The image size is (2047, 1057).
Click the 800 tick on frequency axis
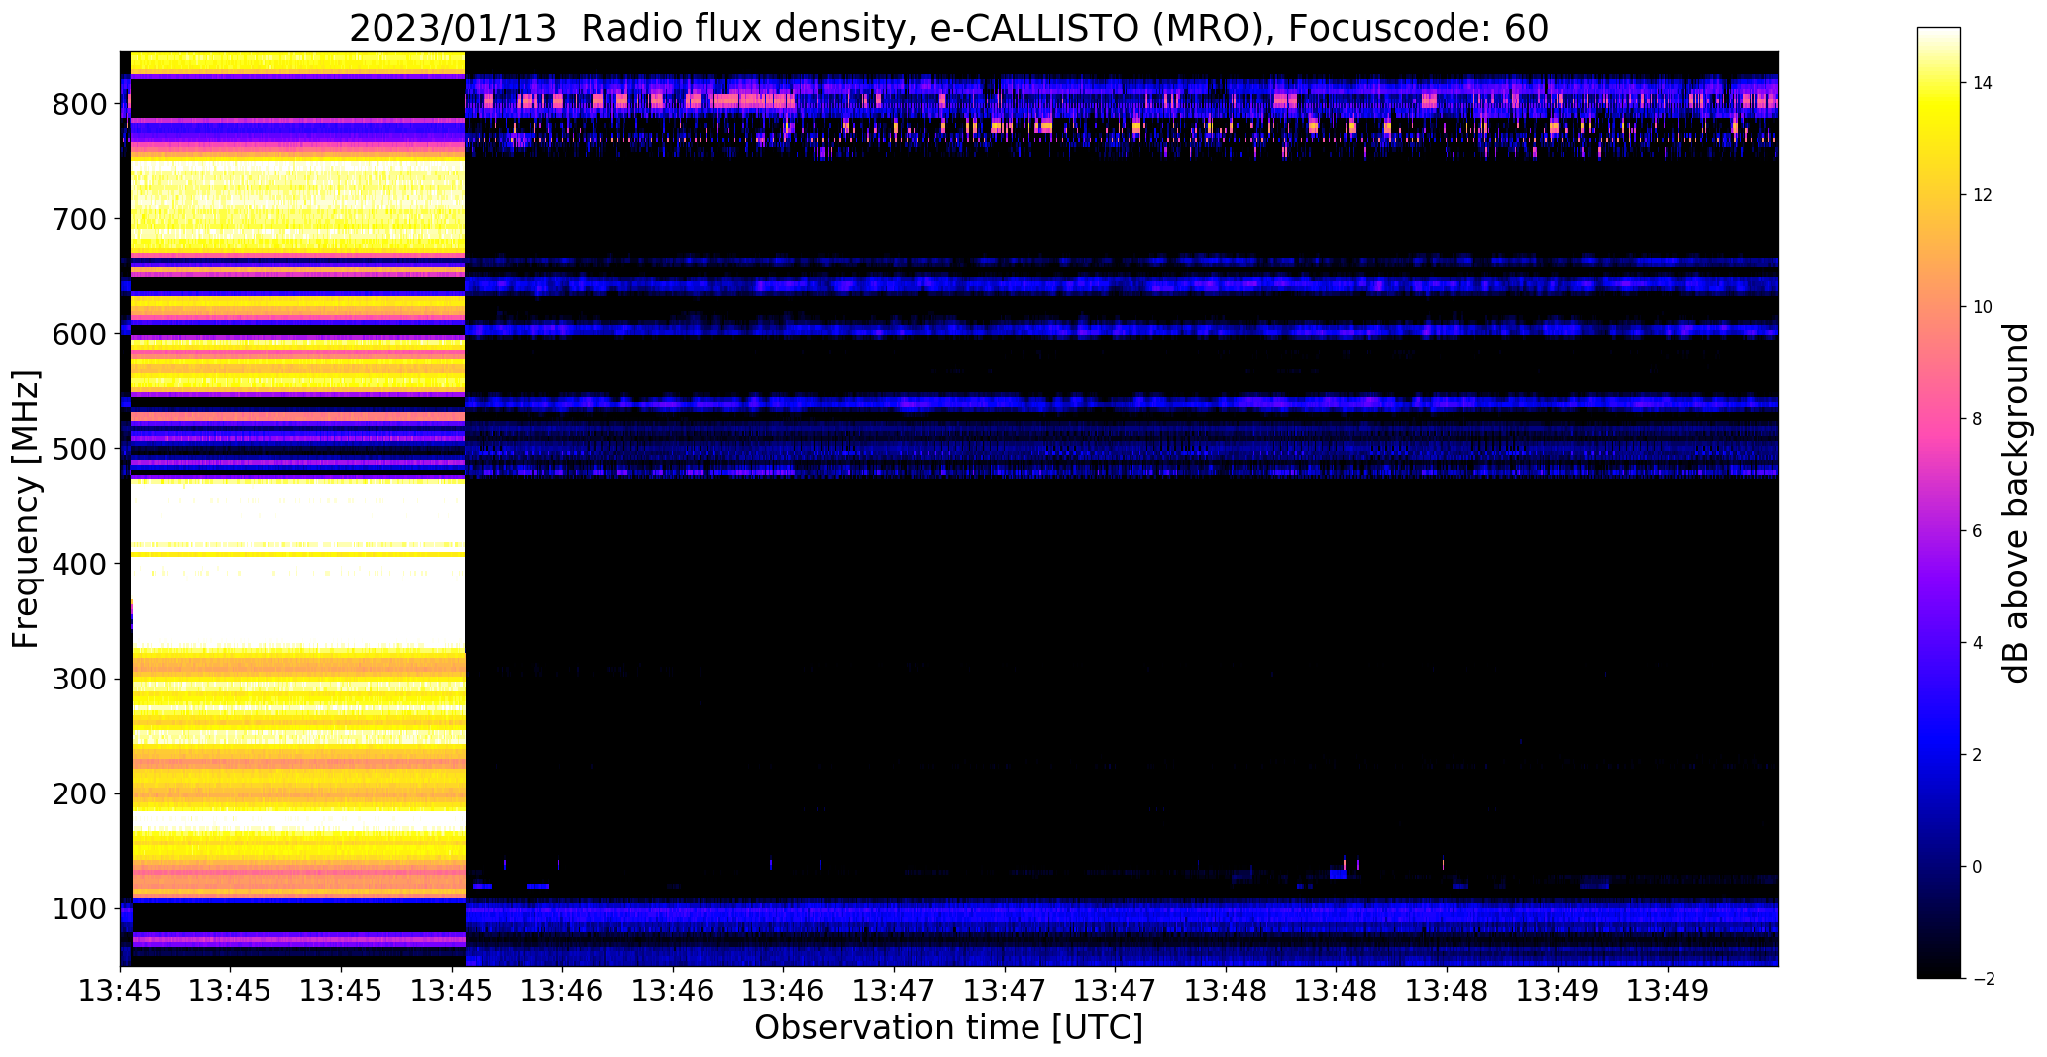point(79,104)
